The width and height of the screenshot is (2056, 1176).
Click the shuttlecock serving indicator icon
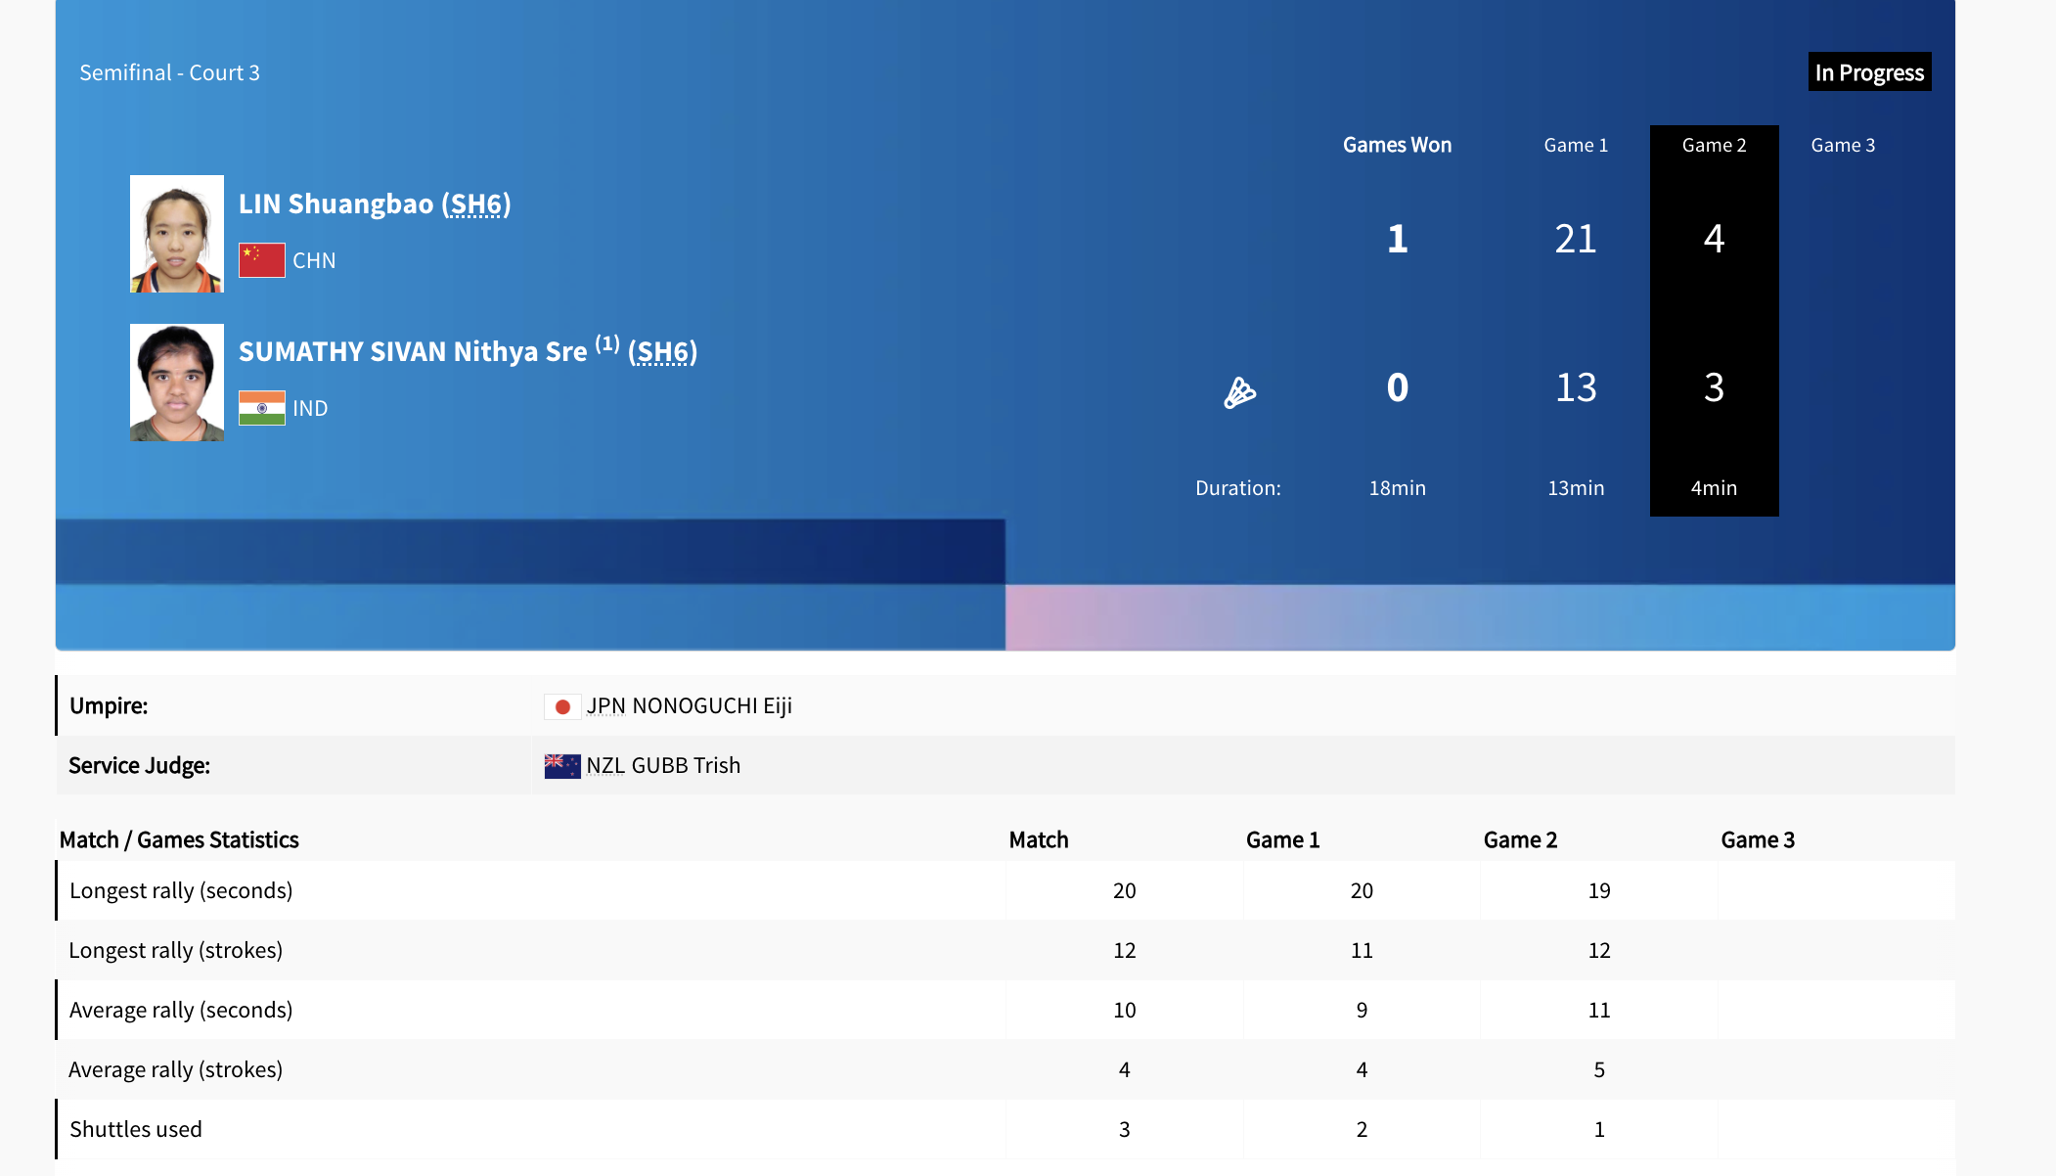click(1239, 392)
